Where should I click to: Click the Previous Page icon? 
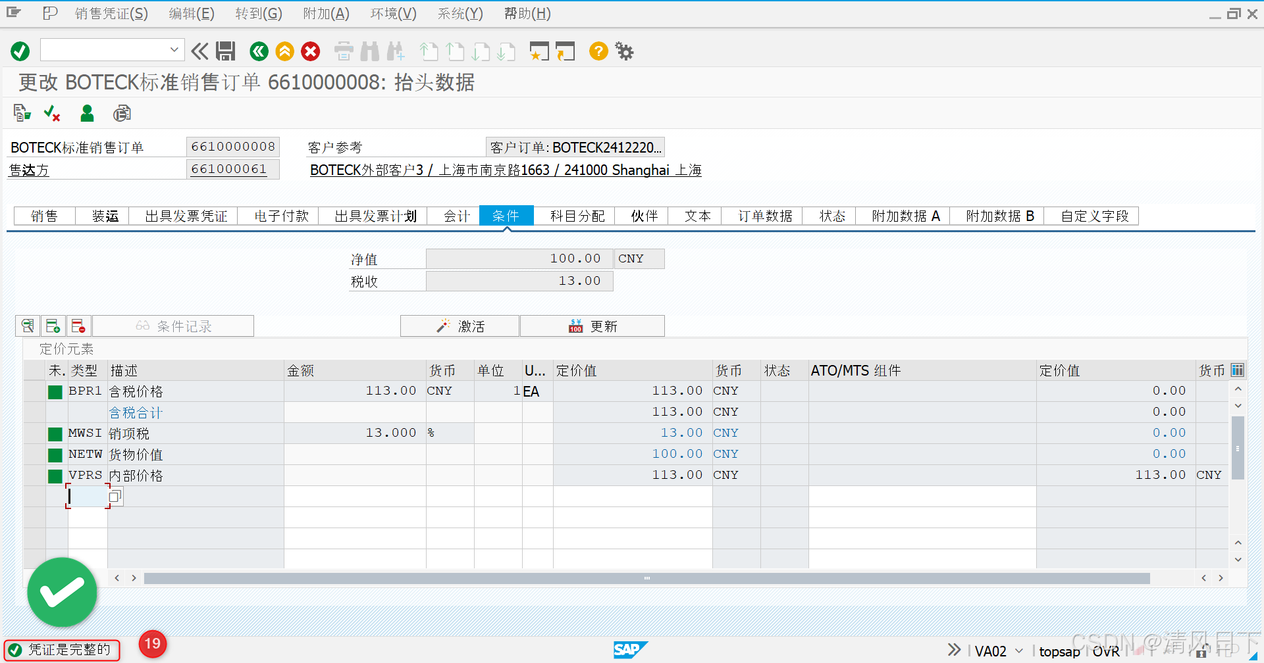(455, 51)
